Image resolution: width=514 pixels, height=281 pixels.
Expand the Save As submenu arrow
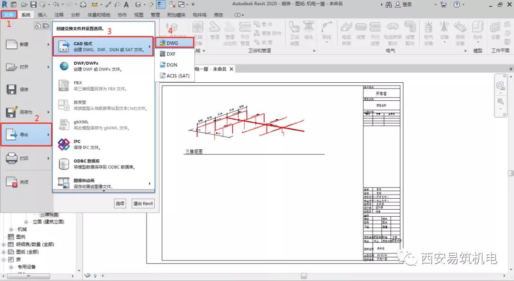pyautogui.click(x=48, y=112)
